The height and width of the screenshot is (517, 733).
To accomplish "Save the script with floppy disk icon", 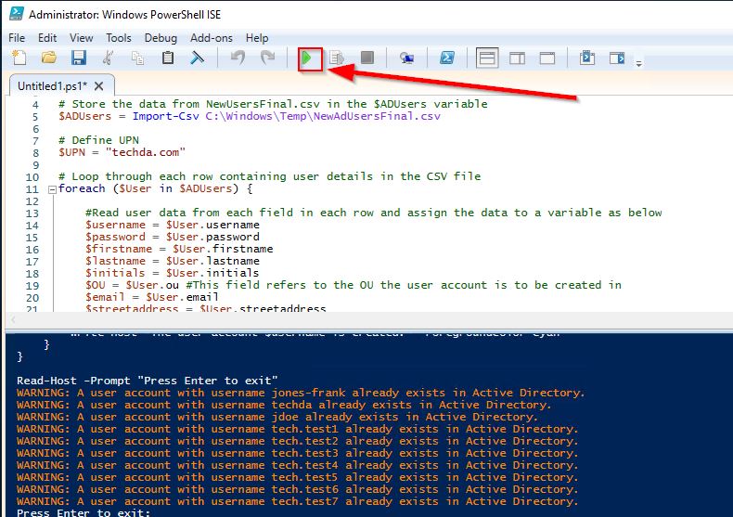I will click(x=79, y=58).
